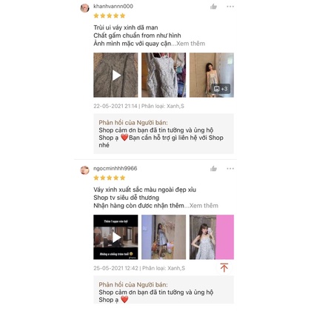View the hanging floral dress photo
311x311 pixels.
(x=164, y=75)
